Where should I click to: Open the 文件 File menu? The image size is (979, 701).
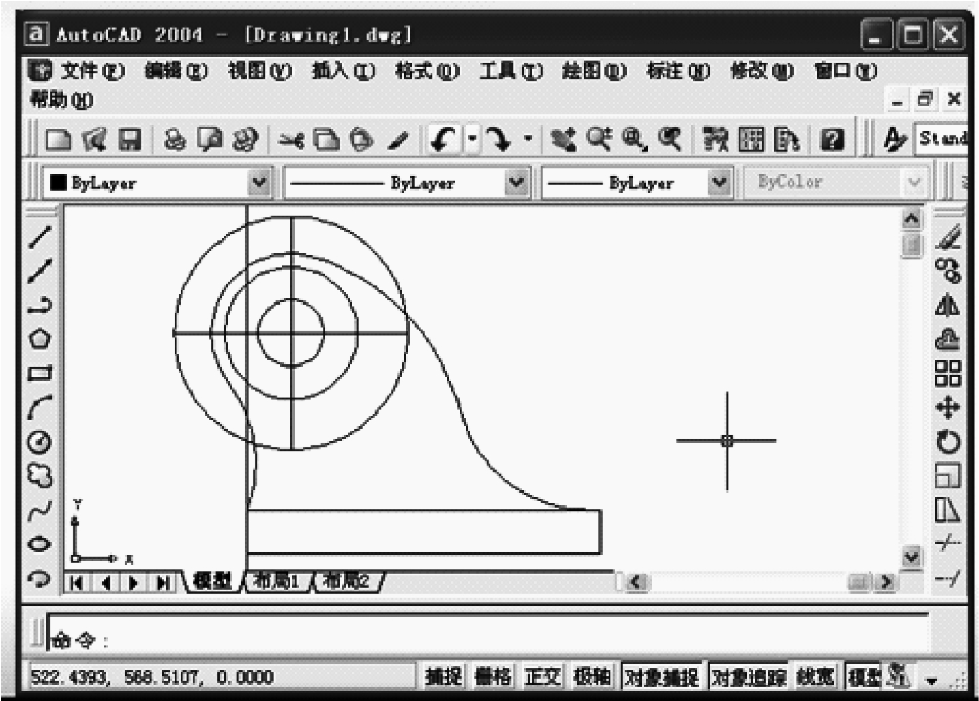tap(92, 70)
